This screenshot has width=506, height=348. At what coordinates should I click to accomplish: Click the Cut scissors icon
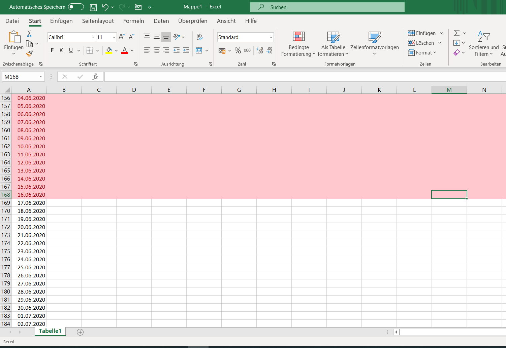point(29,34)
